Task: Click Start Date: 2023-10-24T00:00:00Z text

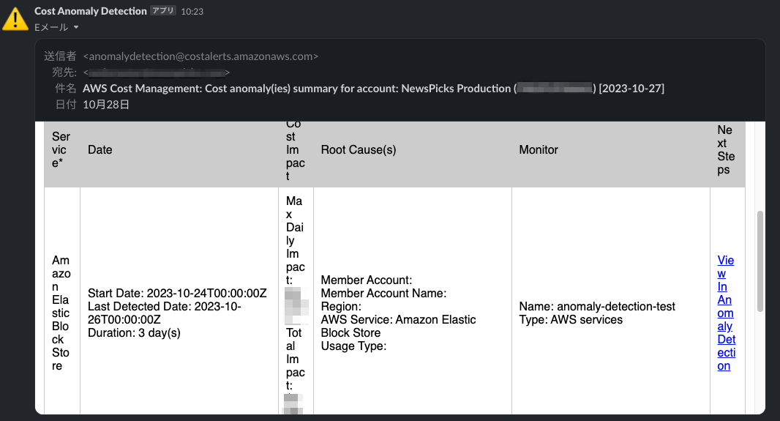Action: point(177,293)
